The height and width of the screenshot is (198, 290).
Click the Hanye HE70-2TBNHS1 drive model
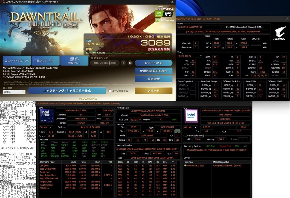pos(227,166)
